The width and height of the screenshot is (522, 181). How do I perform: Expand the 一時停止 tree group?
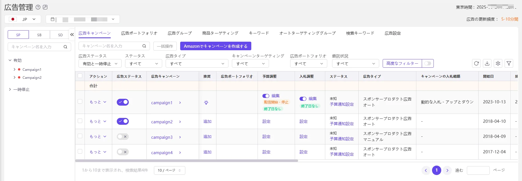click(10, 89)
